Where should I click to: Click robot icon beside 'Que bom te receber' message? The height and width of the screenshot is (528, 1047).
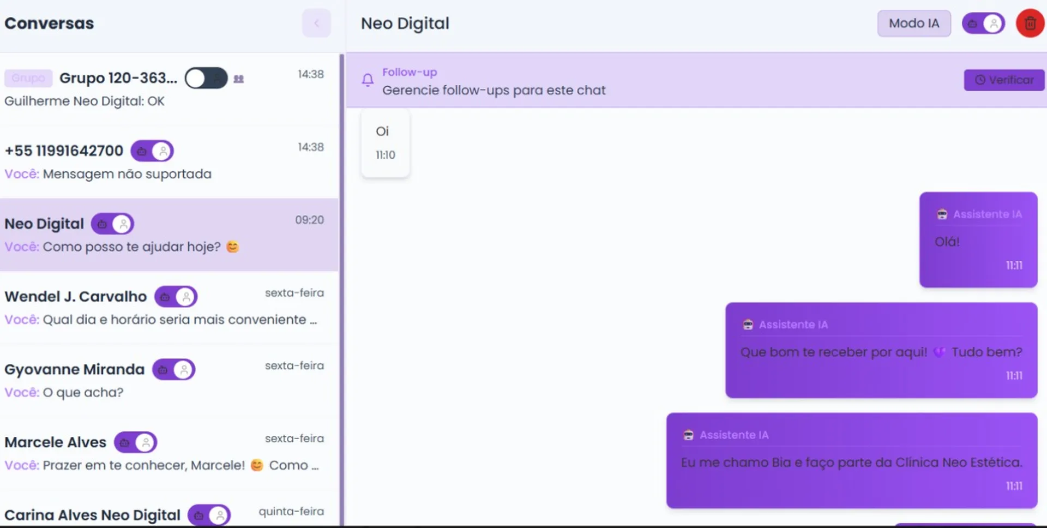point(748,325)
